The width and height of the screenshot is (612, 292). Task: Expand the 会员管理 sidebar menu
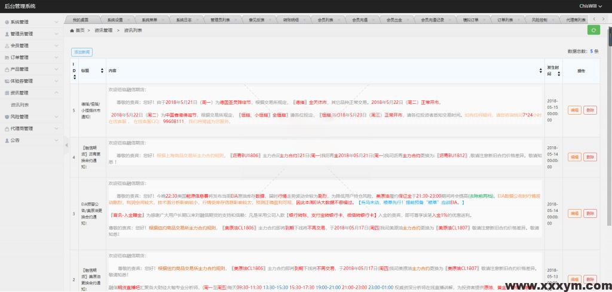point(32,46)
